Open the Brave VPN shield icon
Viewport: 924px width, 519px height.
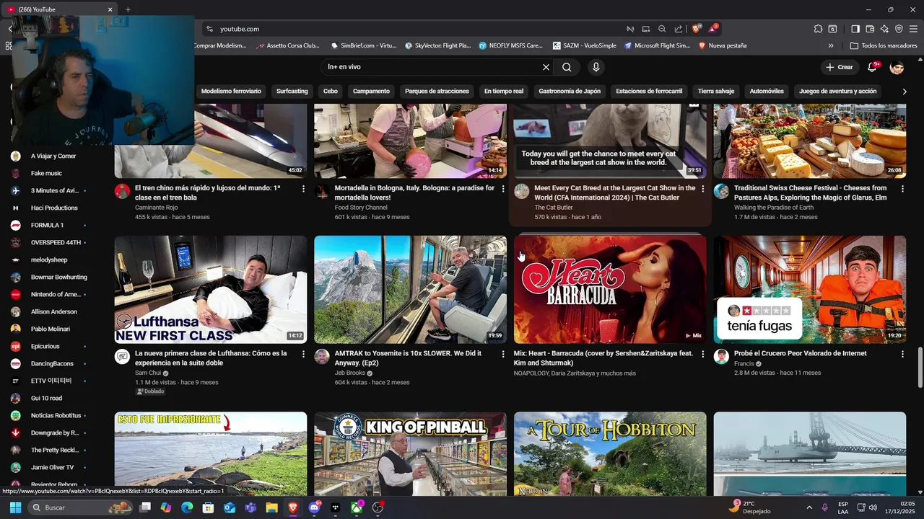click(899, 29)
